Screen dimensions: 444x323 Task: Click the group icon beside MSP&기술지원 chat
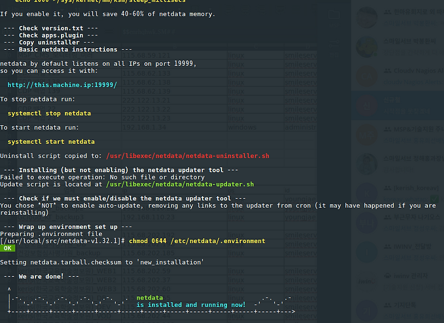[387, 129]
